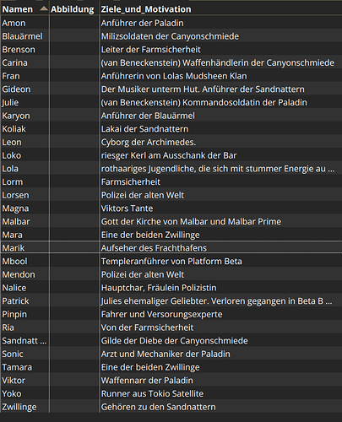Click the Sonic row name

coord(13,354)
